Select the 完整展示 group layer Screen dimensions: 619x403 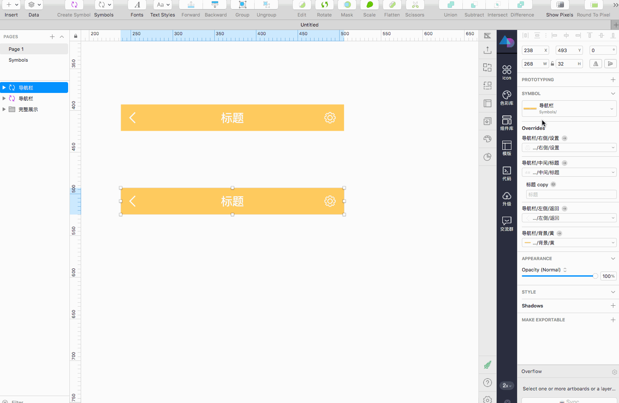point(34,109)
